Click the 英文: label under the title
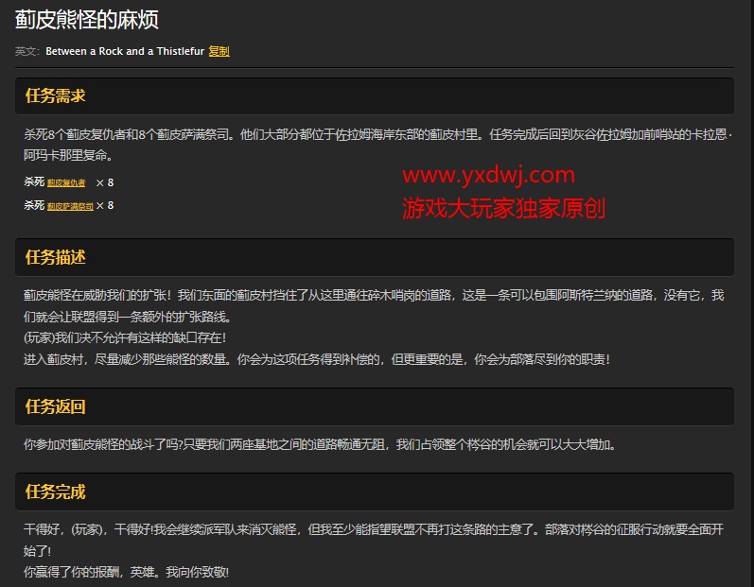The image size is (754, 587). tap(27, 51)
